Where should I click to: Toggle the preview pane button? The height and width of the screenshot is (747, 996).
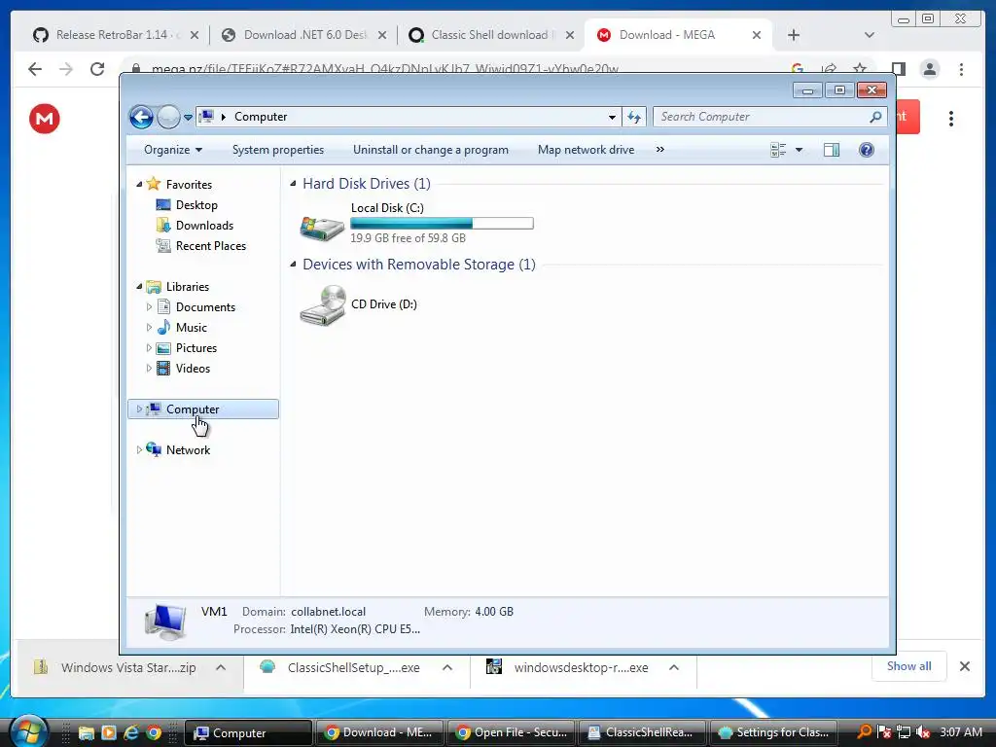click(832, 150)
